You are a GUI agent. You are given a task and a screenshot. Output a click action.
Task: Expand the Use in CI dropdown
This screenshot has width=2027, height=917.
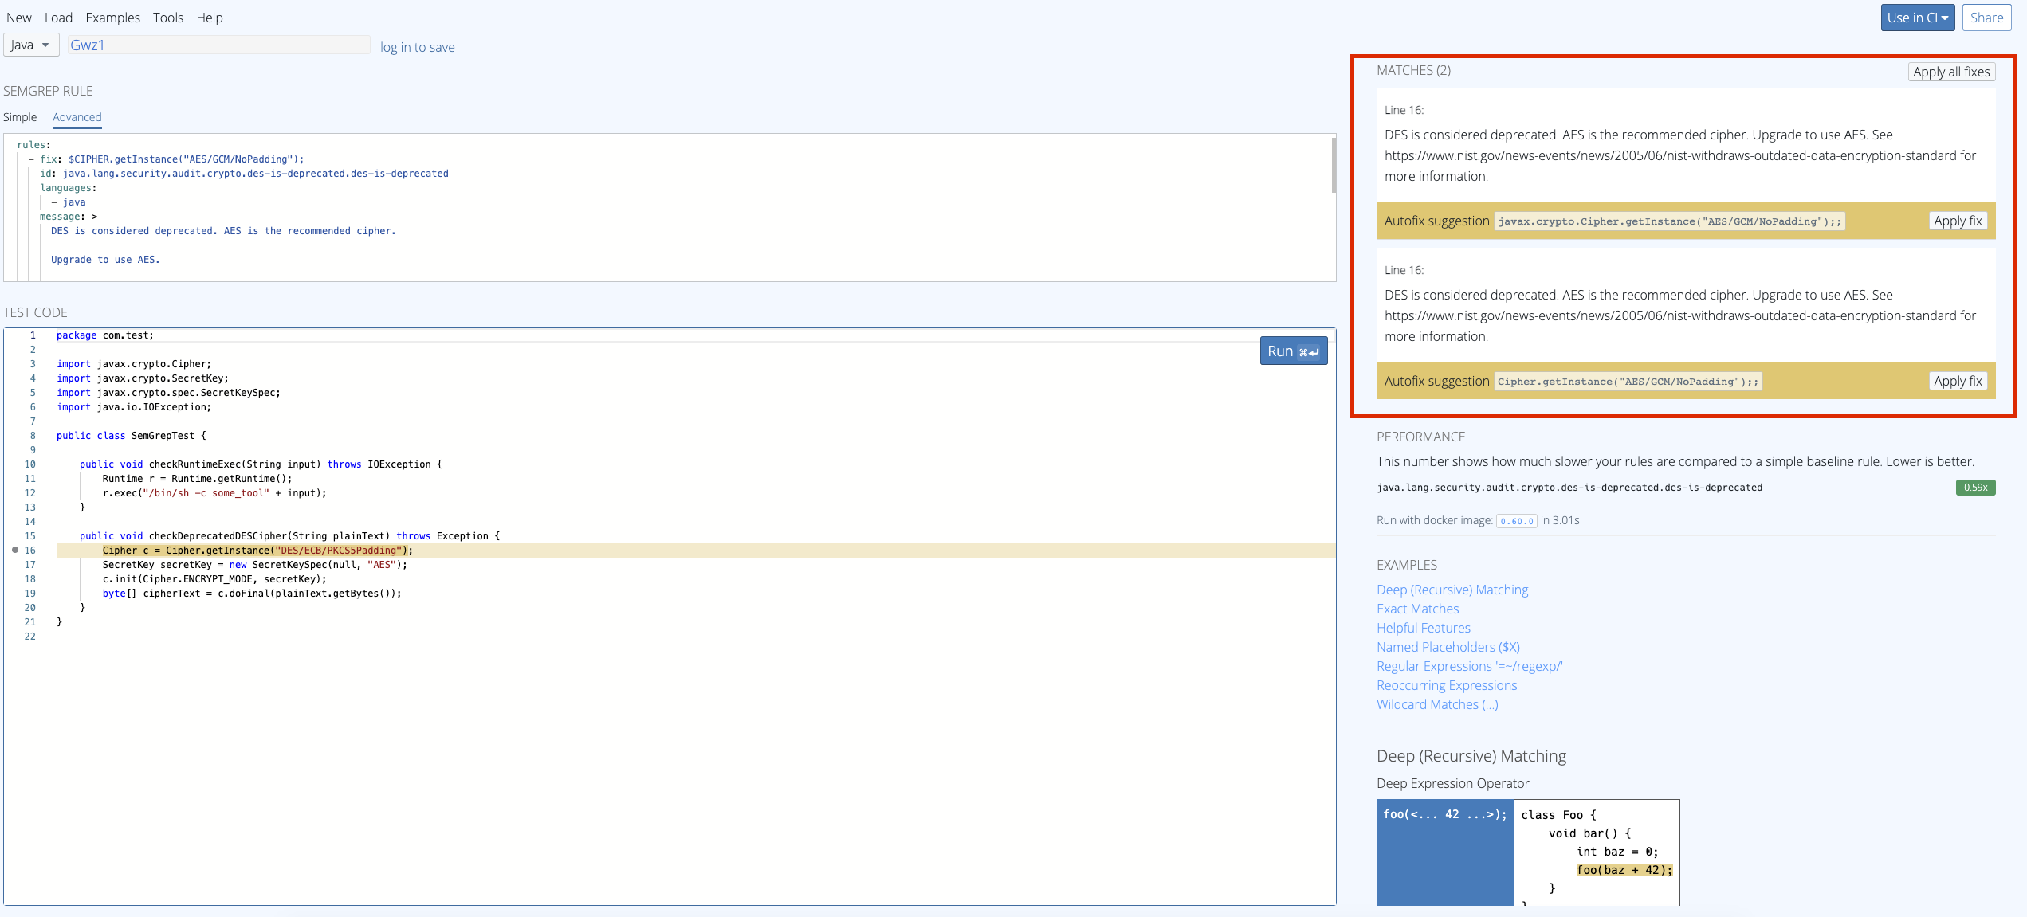pos(1917,18)
